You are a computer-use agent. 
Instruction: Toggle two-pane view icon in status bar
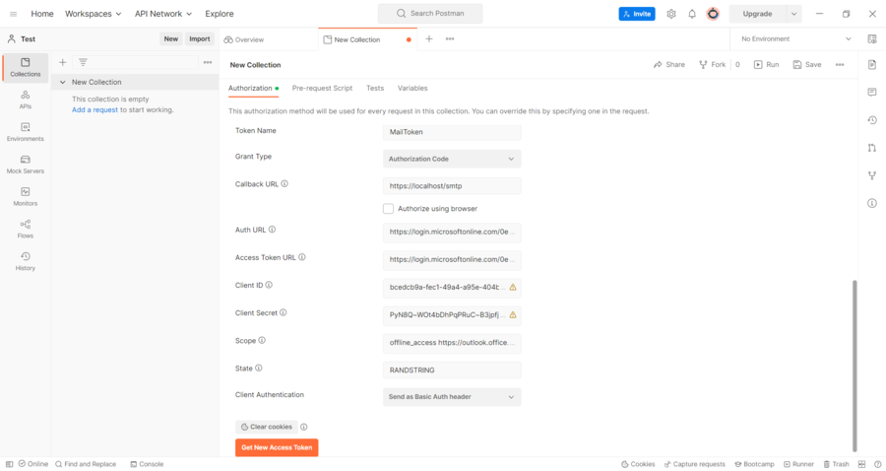pos(861,464)
